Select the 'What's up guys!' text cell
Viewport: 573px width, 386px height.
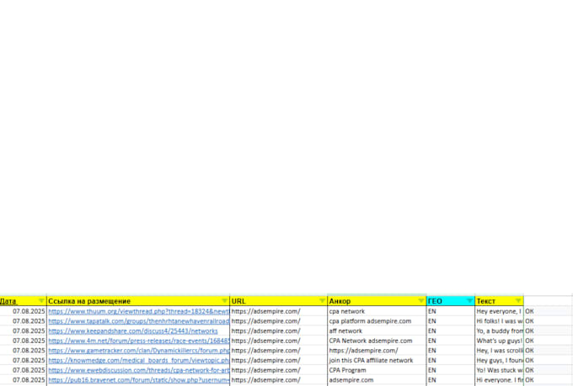[x=499, y=341]
